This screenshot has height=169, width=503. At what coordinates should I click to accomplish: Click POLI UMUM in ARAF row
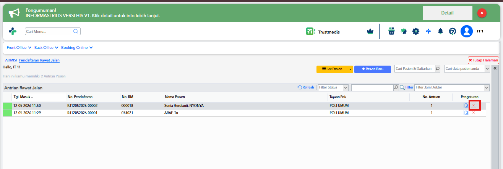[x=339, y=113]
